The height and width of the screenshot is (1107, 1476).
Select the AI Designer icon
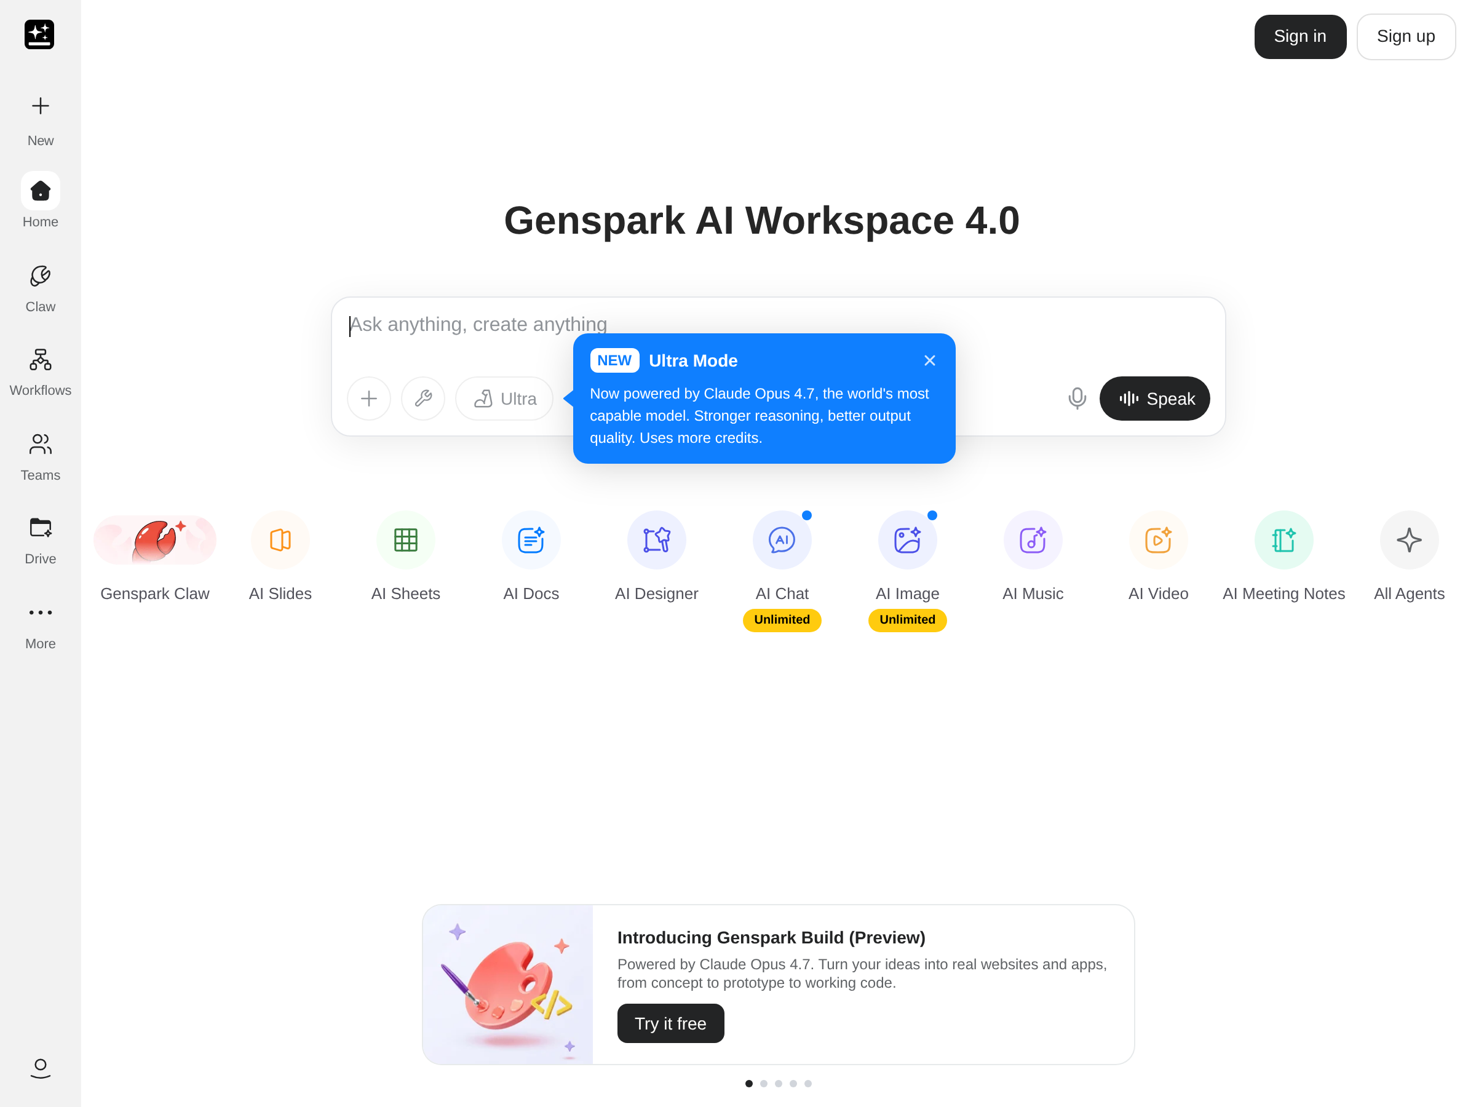[x=656, y=540]
